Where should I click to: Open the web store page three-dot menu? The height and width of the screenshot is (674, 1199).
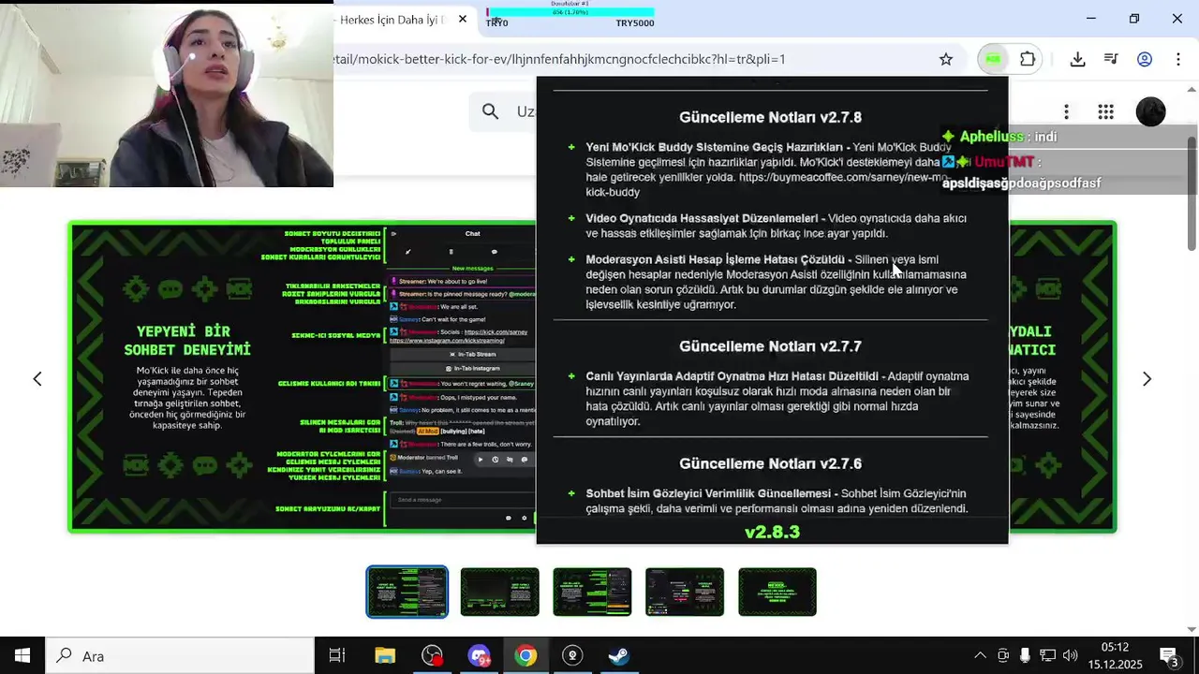1066,112
